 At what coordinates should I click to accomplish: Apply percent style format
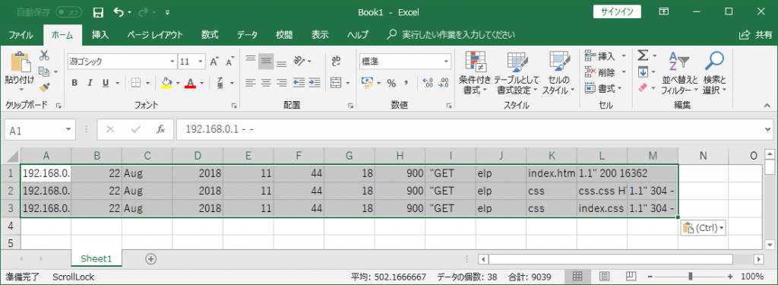coord(391,83)
